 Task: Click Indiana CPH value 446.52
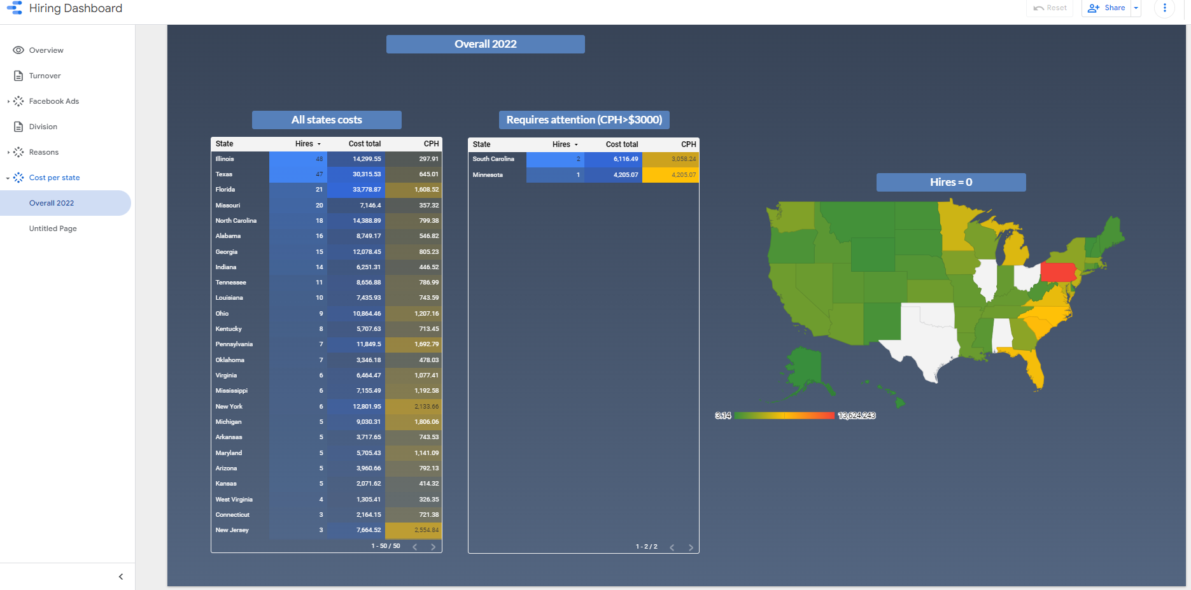414,267
